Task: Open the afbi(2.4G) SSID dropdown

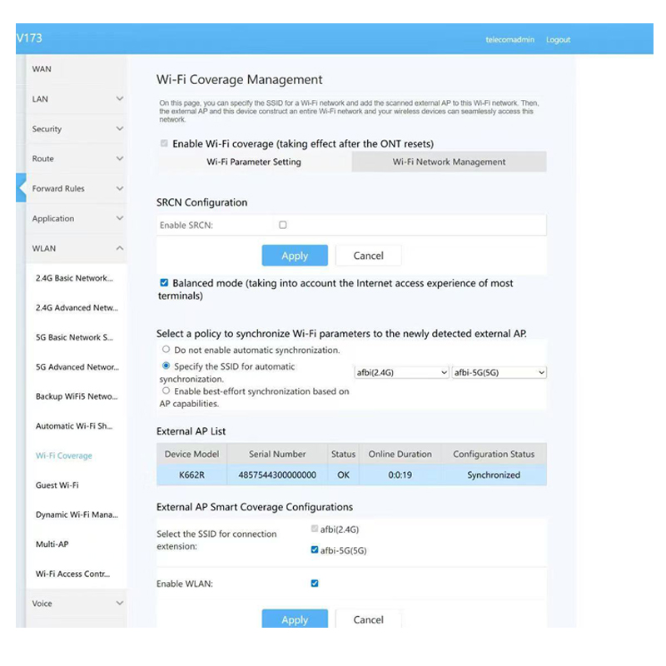Action: (x=402, y=373)
